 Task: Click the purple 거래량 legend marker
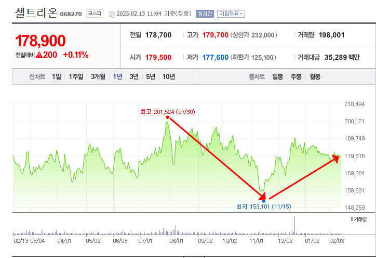(x=352, y=219)
